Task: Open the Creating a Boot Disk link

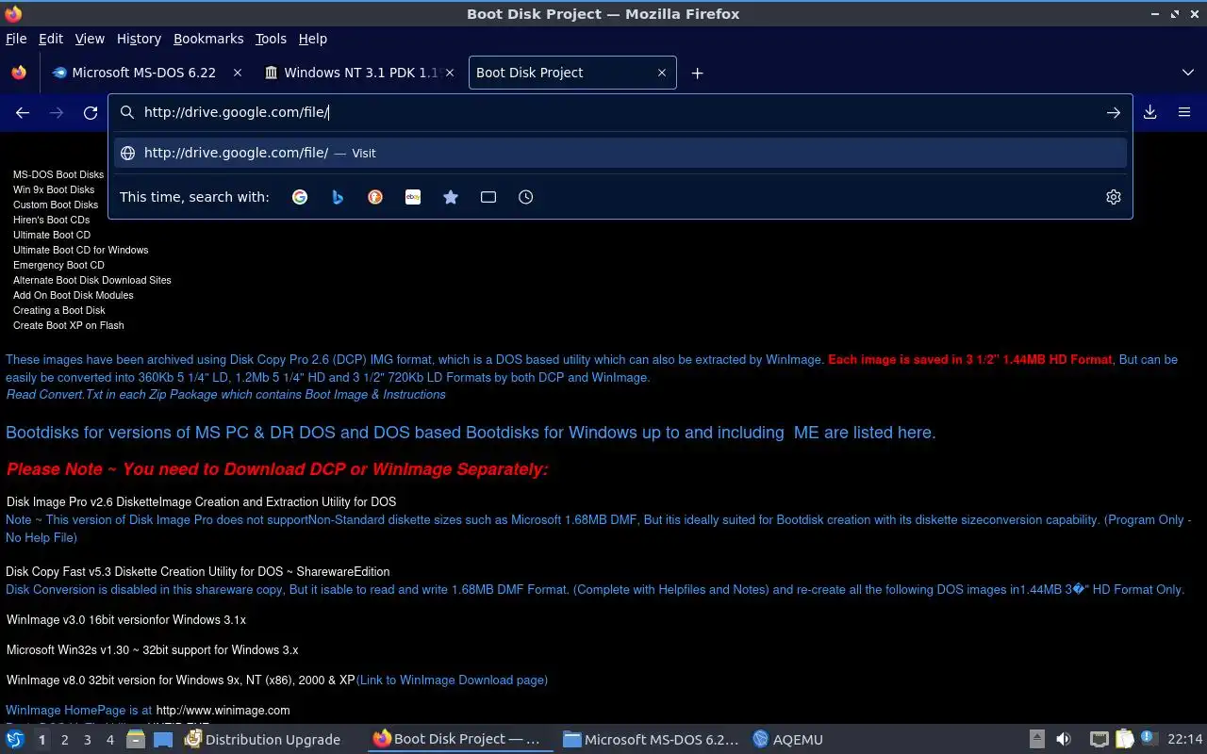Action: [x=59, y=310]
